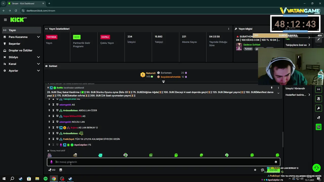
Task: Click the camera icon in right rail
Action: [x=318, y=99]
